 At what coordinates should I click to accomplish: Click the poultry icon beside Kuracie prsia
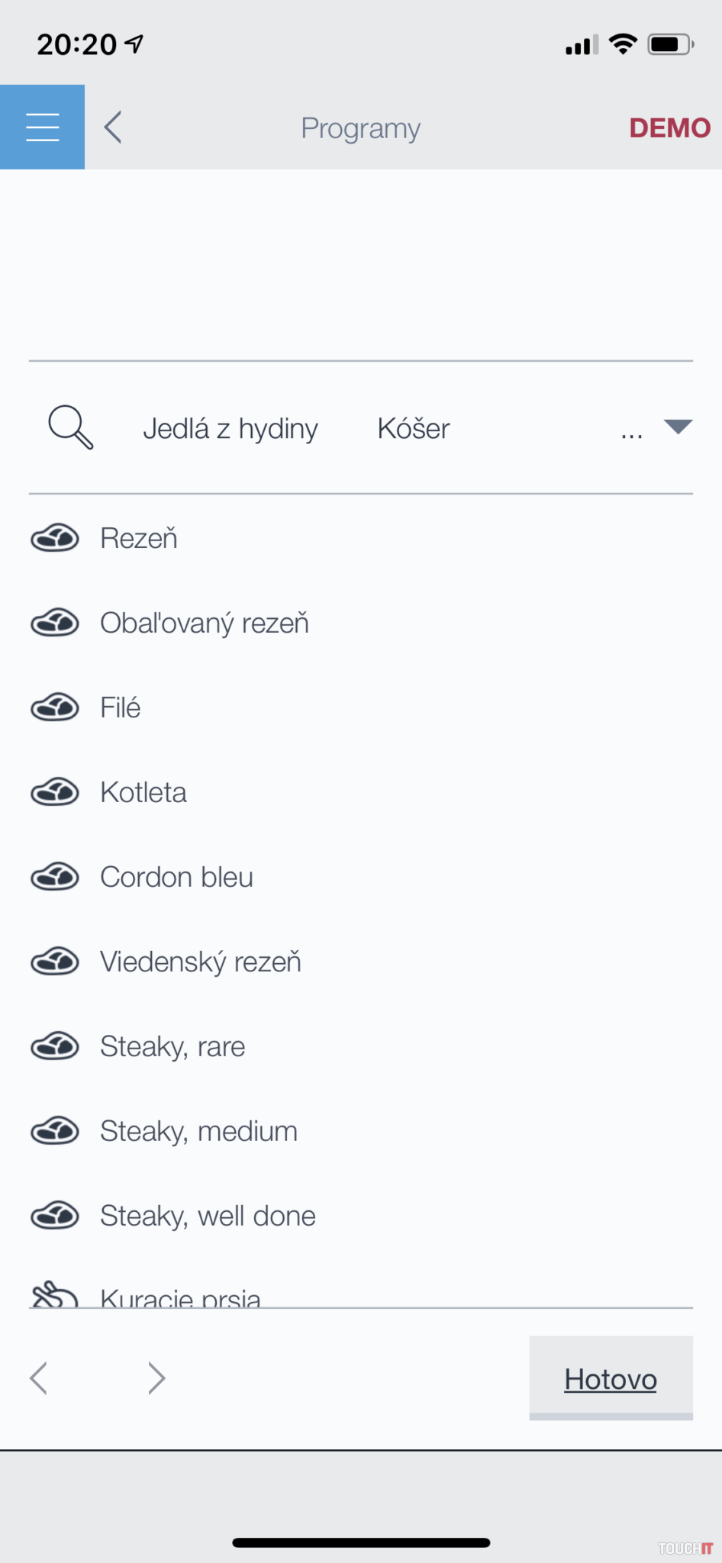[x=55, y=1295]
